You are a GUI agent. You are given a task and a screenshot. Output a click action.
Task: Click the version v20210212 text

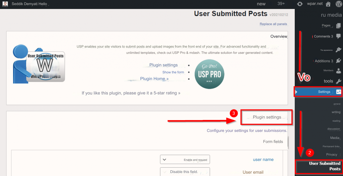tap(279, 15)
